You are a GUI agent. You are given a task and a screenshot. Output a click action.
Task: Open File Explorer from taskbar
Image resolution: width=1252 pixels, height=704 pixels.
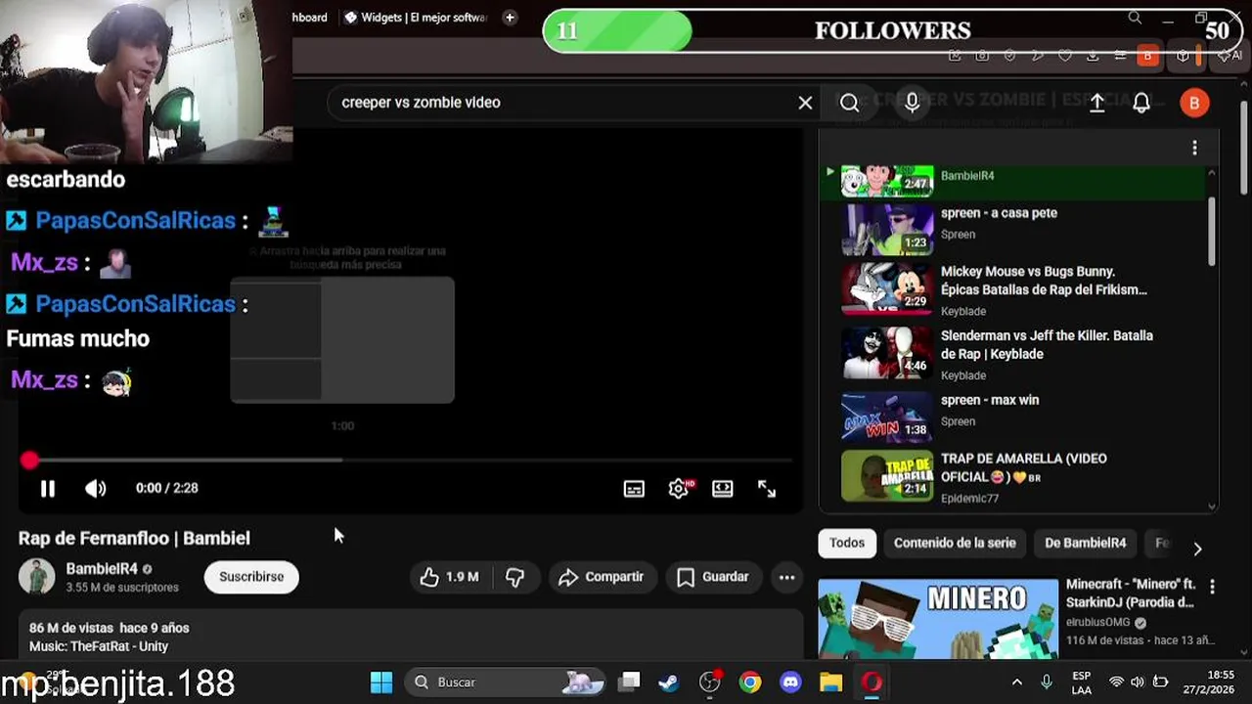[x=830, y=682]
